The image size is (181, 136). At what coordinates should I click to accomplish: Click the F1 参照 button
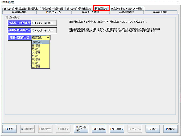(9, 129)
